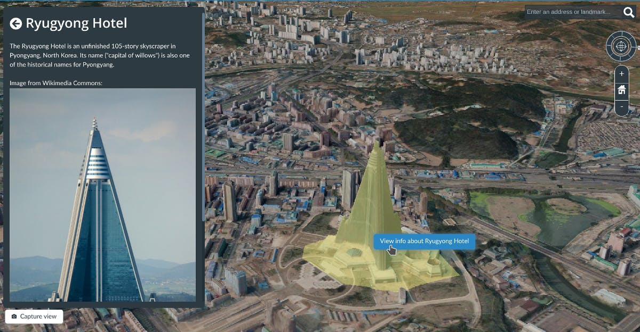The image size is (640, 332).
Task: Click the 'Image from Wikimedia Commons' caption
Action: coord(56,83)
